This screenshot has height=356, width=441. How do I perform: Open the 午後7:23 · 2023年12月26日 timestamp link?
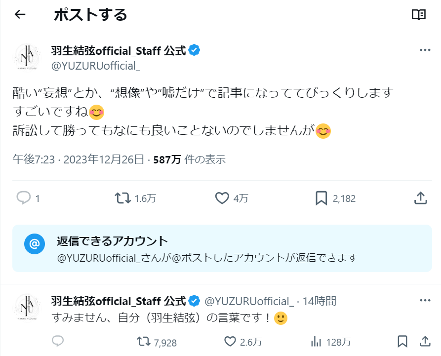pos(78,159)
